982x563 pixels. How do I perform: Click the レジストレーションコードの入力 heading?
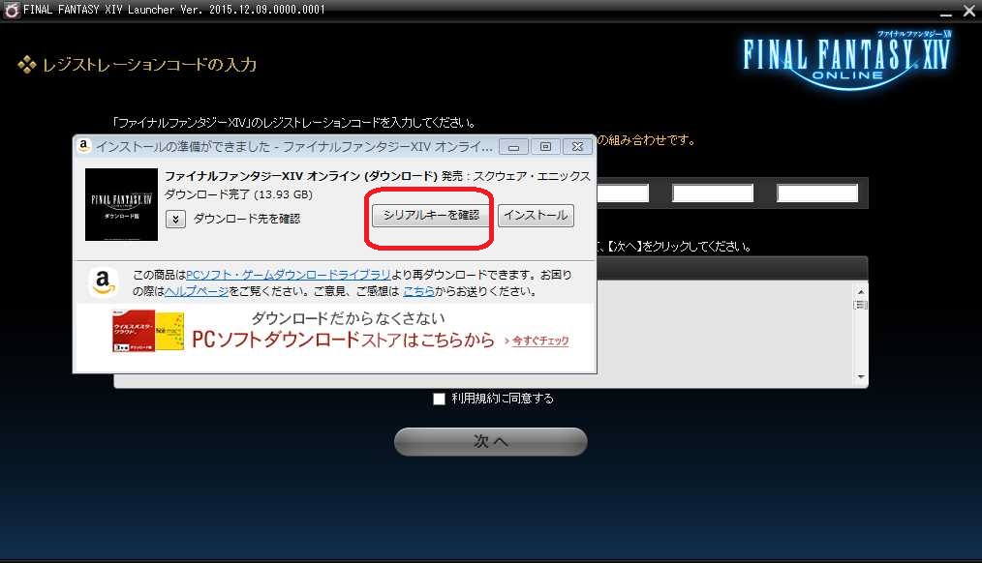point(150,65)
